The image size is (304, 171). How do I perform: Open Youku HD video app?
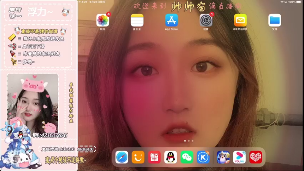(239, 157)
